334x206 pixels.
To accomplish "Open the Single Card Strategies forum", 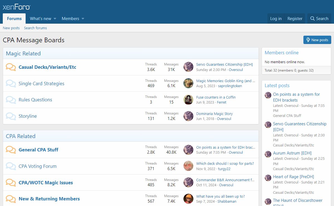I will click(x=41, y=84).
